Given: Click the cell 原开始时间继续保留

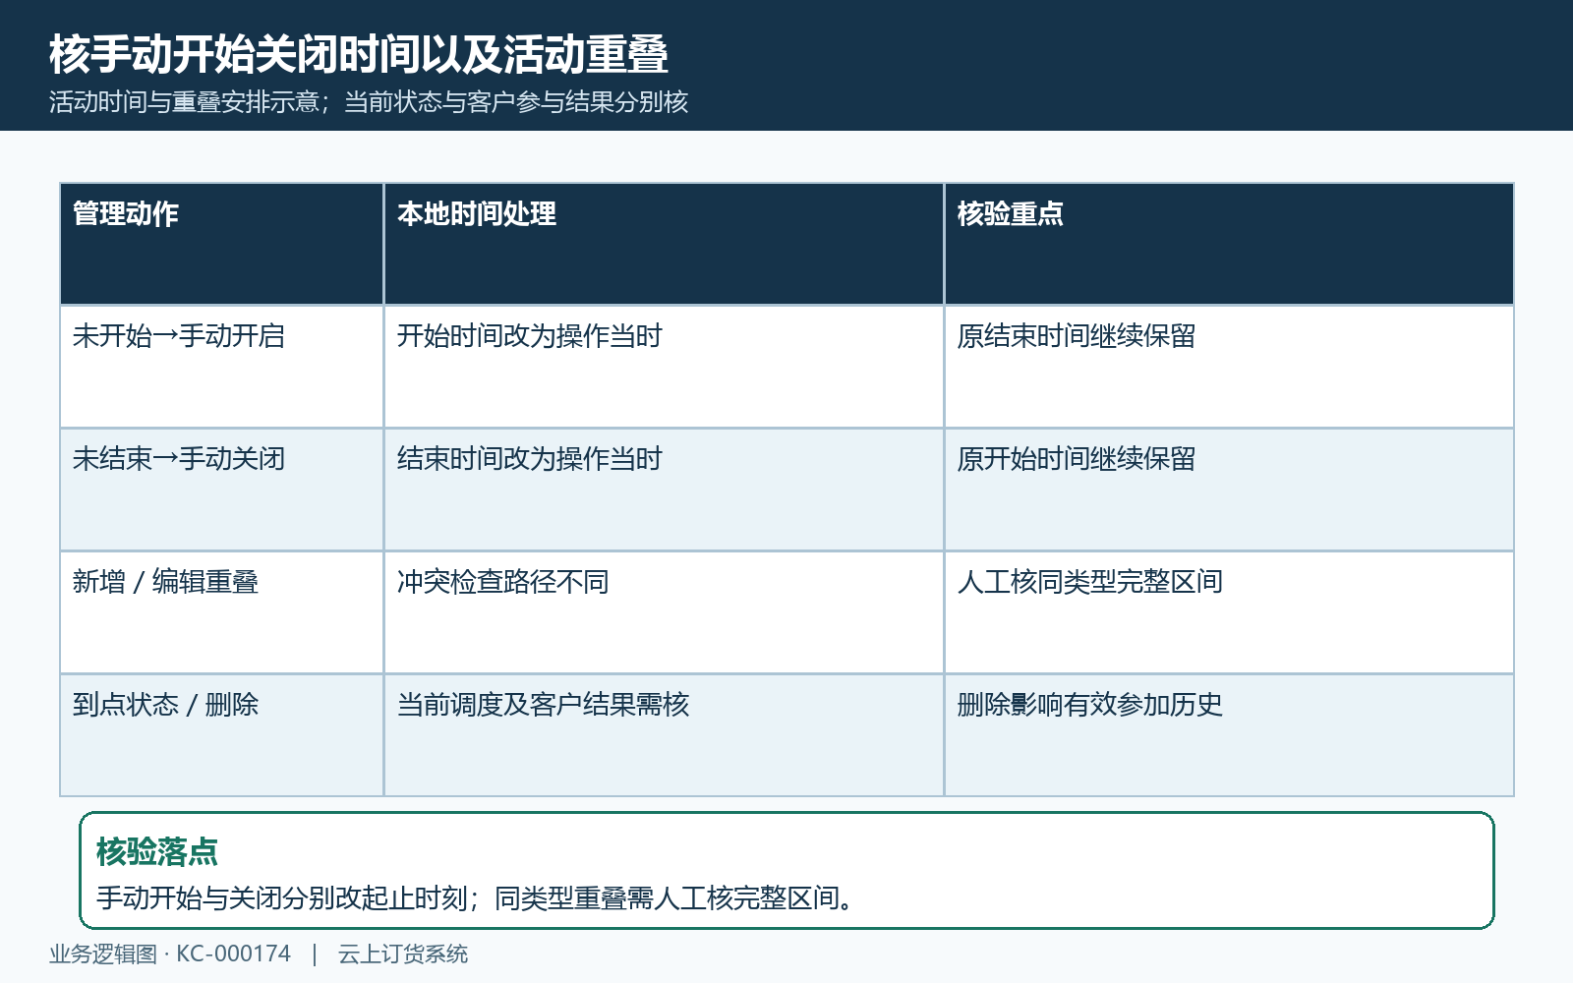Looking at the screenshot, I should coord(1229,490).
